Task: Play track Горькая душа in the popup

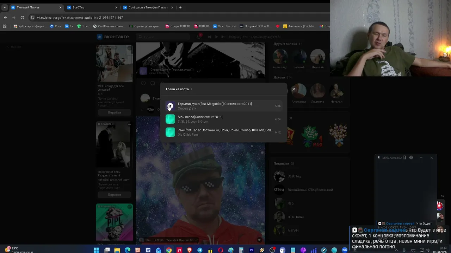Action: coord(170,106)
